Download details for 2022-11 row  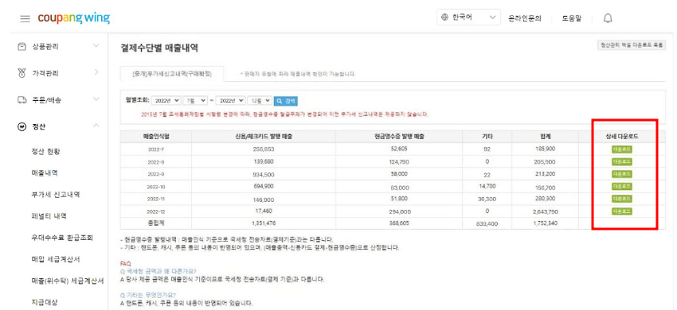(x=622, y=199)
